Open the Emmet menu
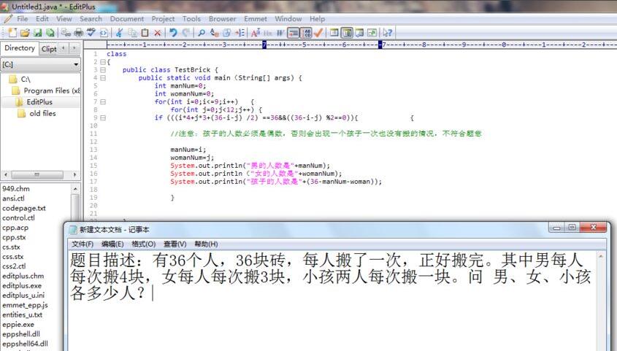Viewport: 617px width, 351px height. tap(255, 18)
